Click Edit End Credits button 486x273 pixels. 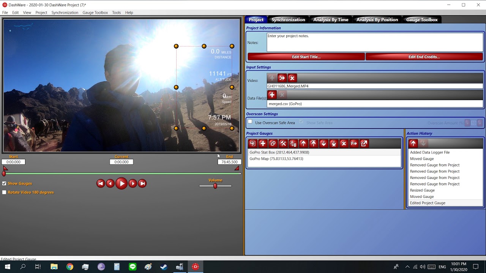click(424, 57)
